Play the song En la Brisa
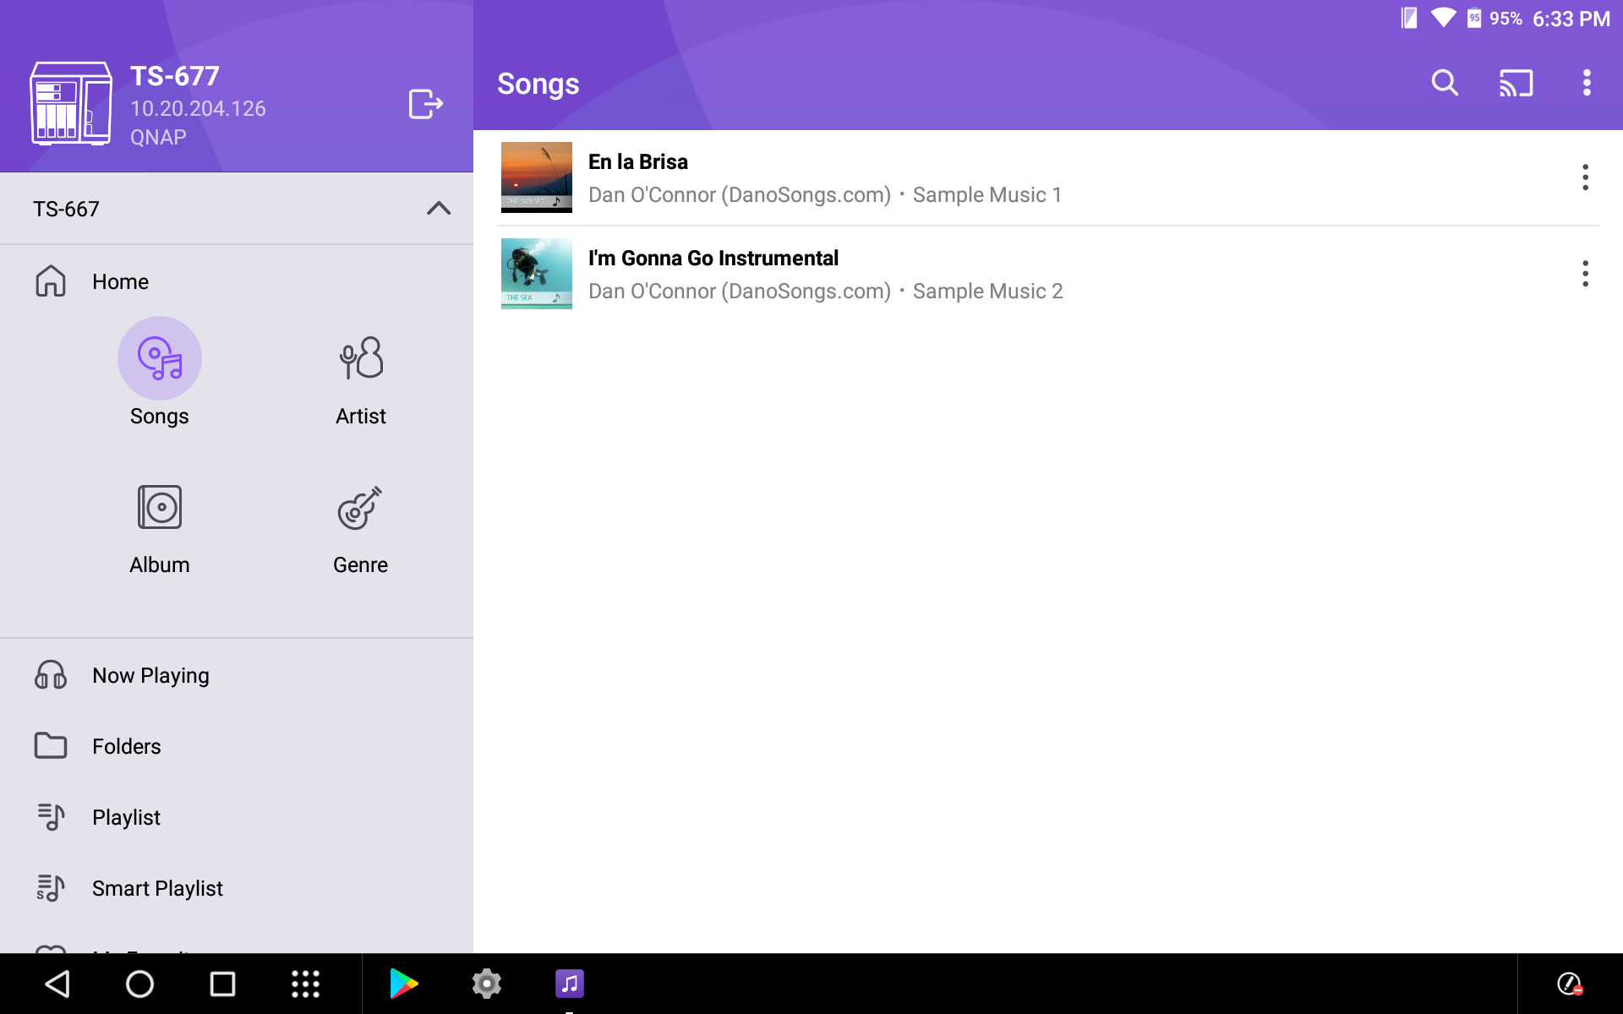This screenshot has height=1014, width=1623. click(x=1048, y=177)
